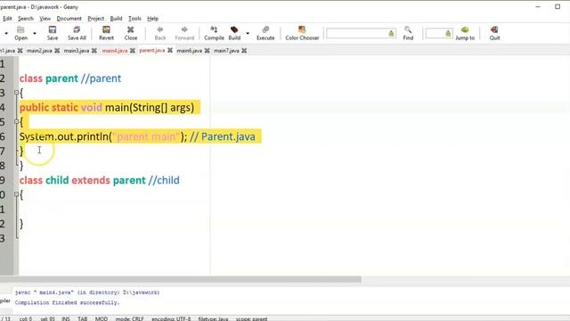This screenshot has height=321, width=570.
Task: Maximize the Geany window
Action: [x=558, y=6]
